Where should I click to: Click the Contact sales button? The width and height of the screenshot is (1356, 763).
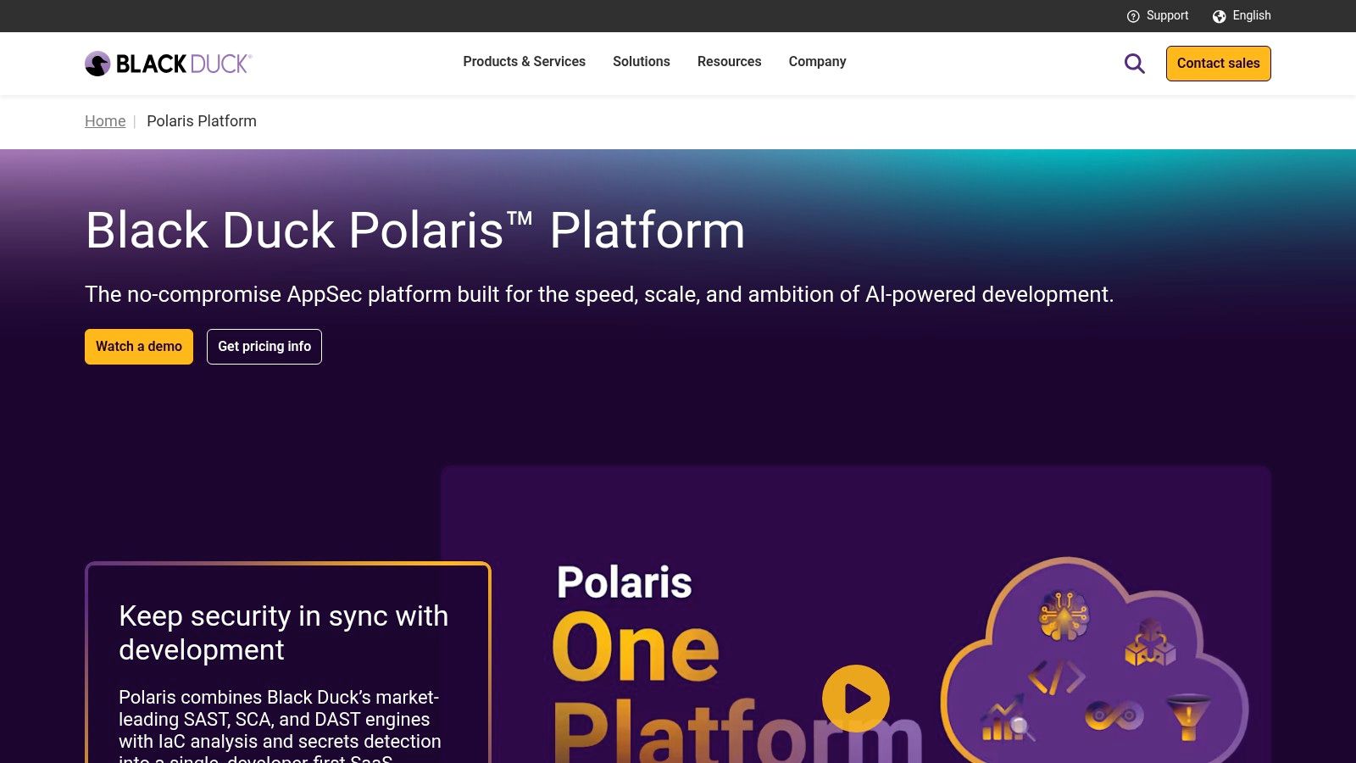tap(1218, 64)
